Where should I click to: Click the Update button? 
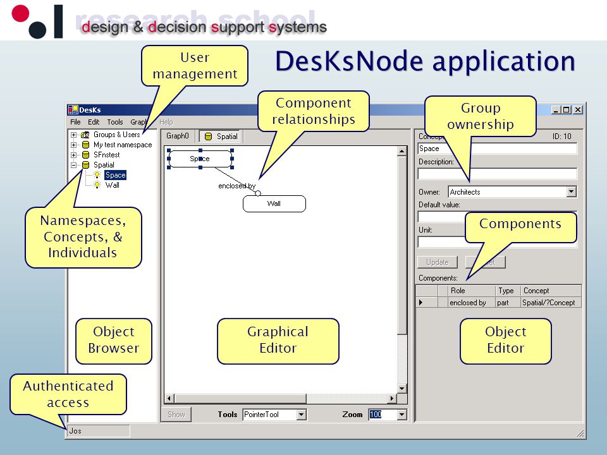(438, 262)
